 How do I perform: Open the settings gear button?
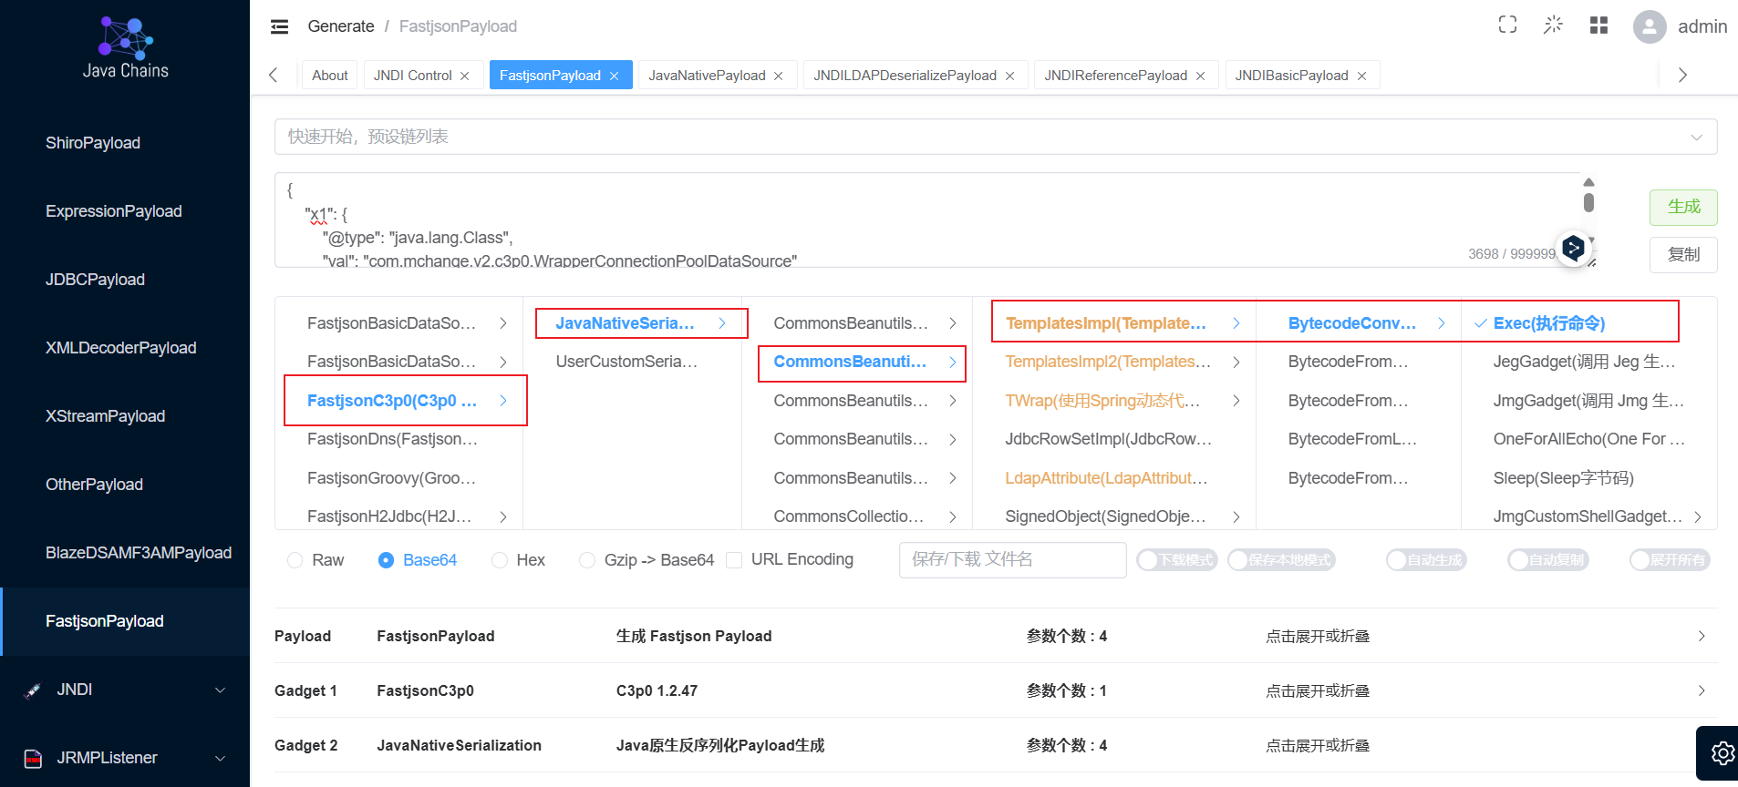point(1722,753)
